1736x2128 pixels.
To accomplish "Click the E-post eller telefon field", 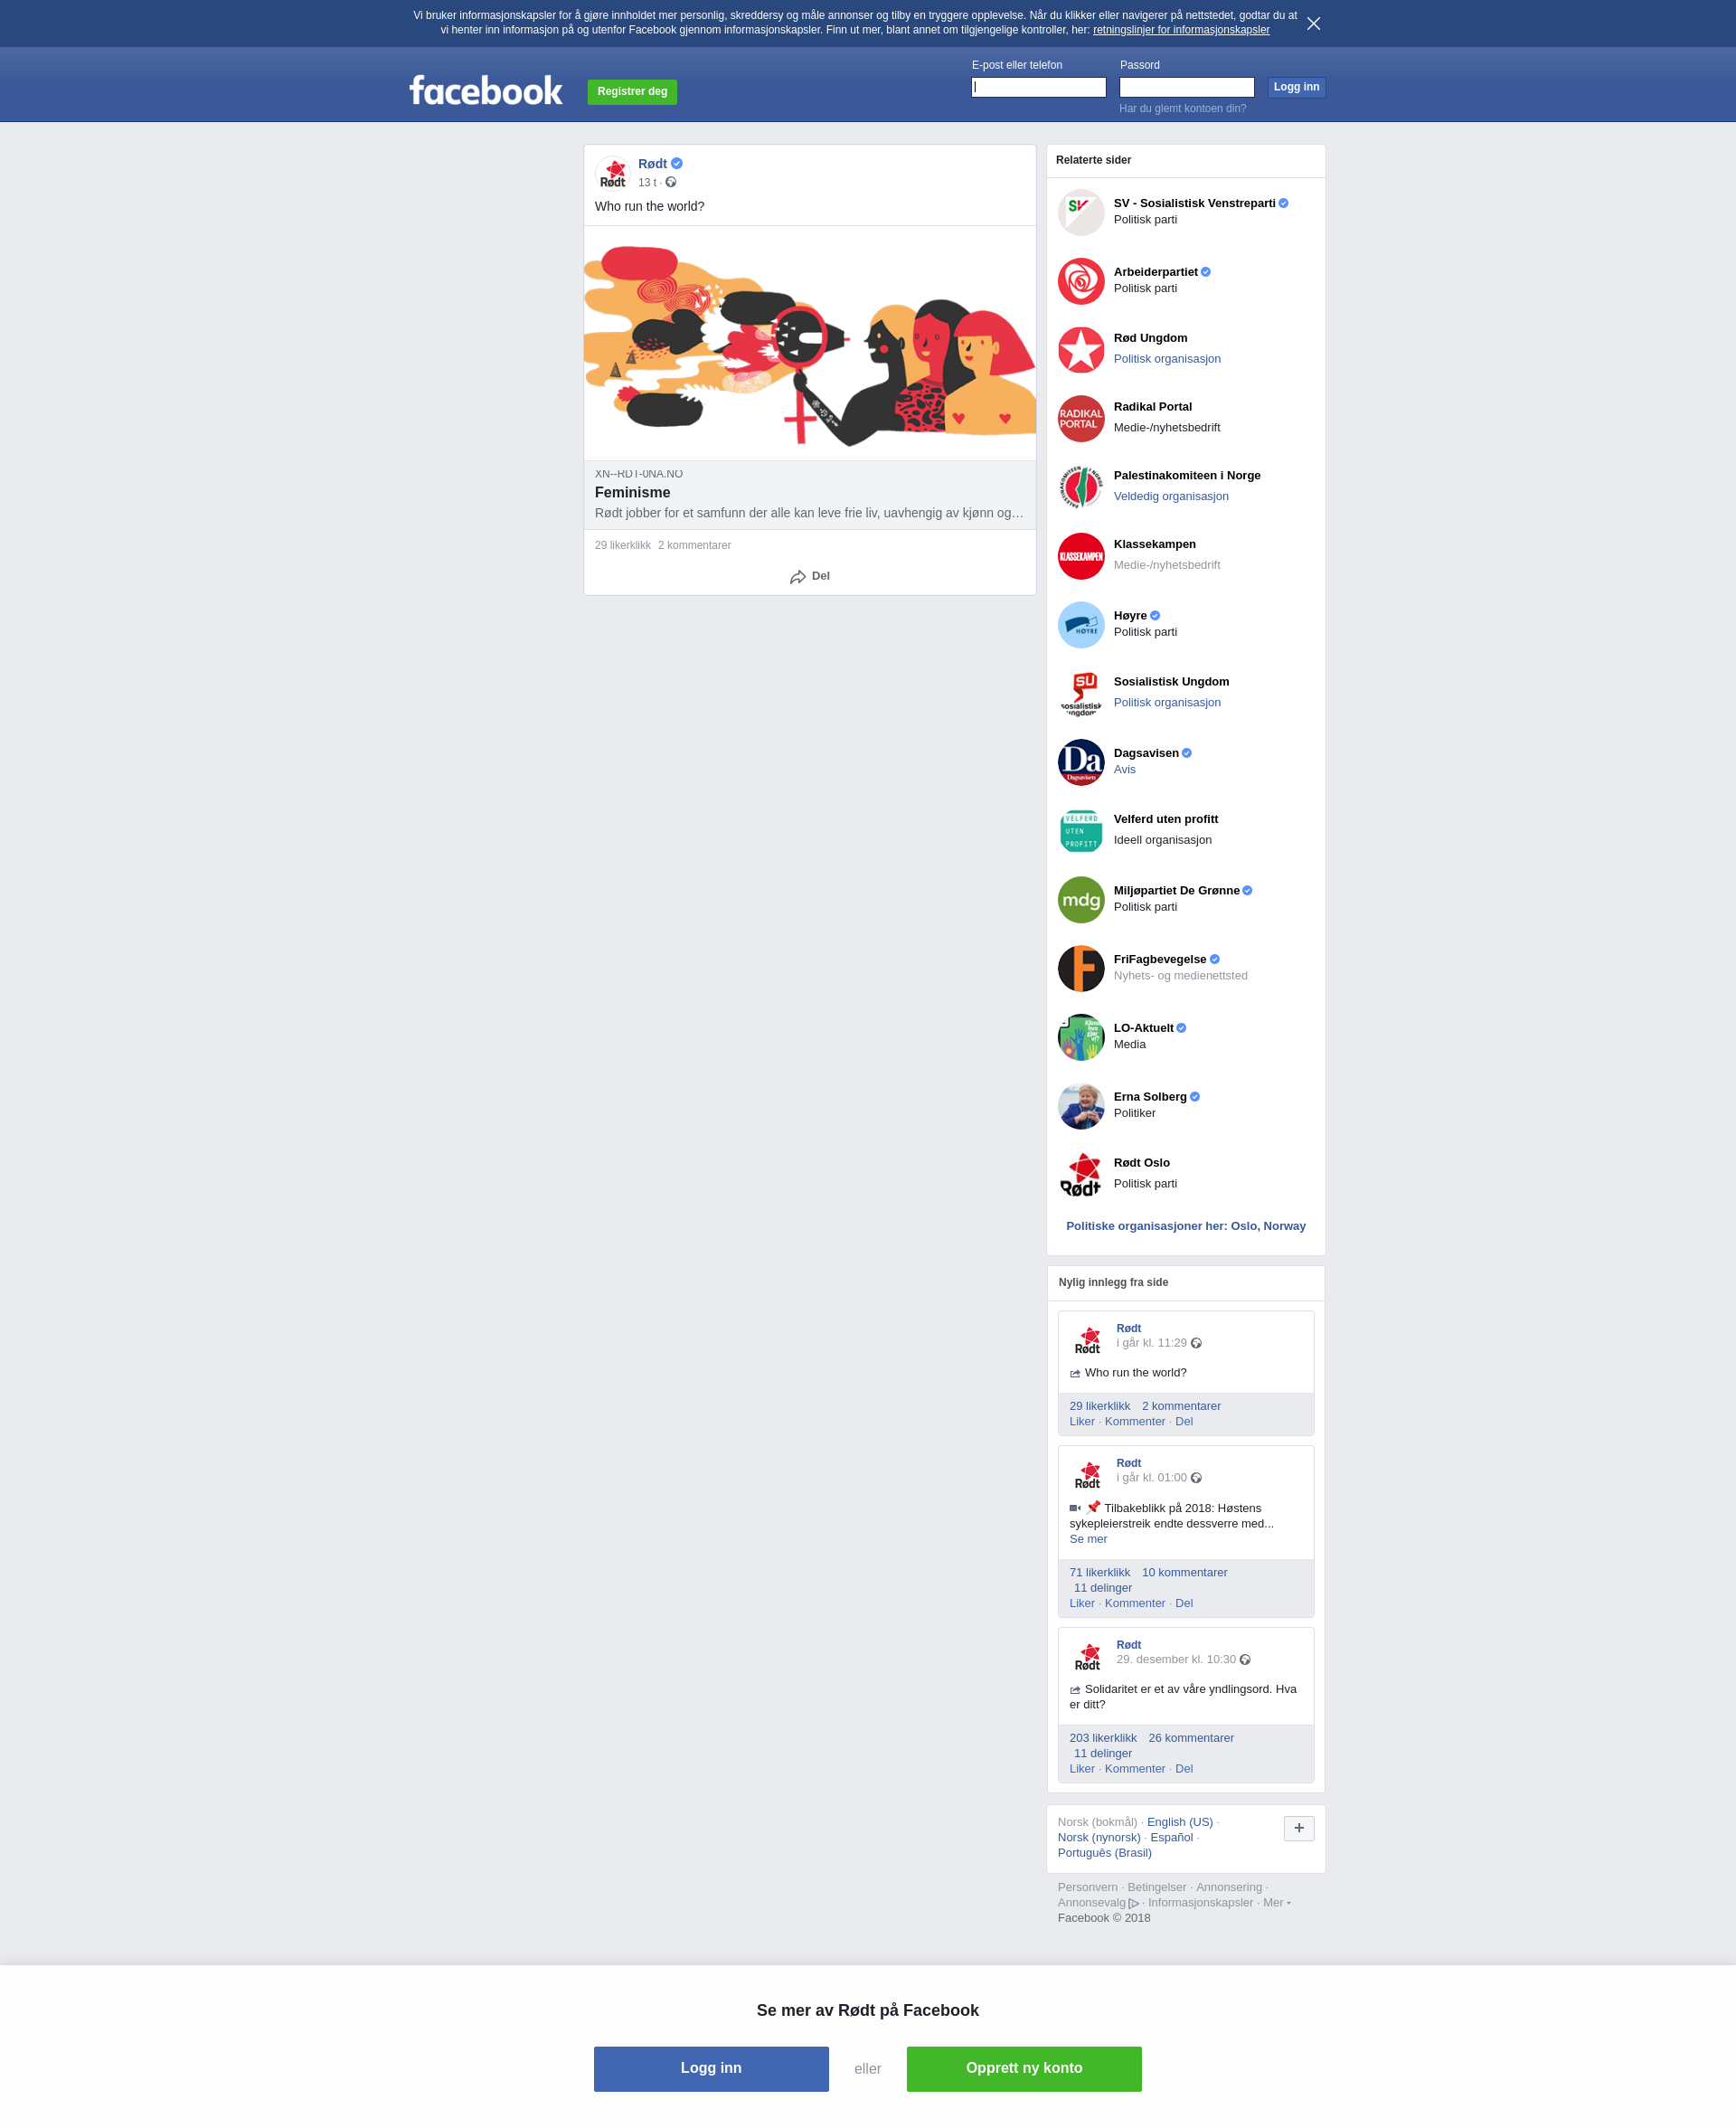I will coord(1038,87).
